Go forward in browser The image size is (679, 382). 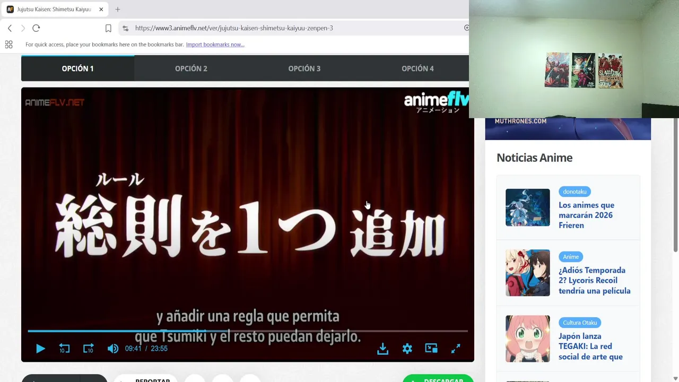point(22,28)
